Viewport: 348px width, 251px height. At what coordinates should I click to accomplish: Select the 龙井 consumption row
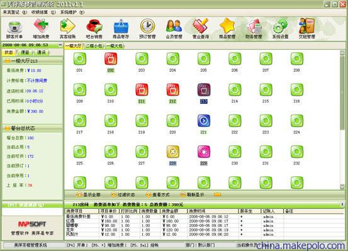coord(204,230)
